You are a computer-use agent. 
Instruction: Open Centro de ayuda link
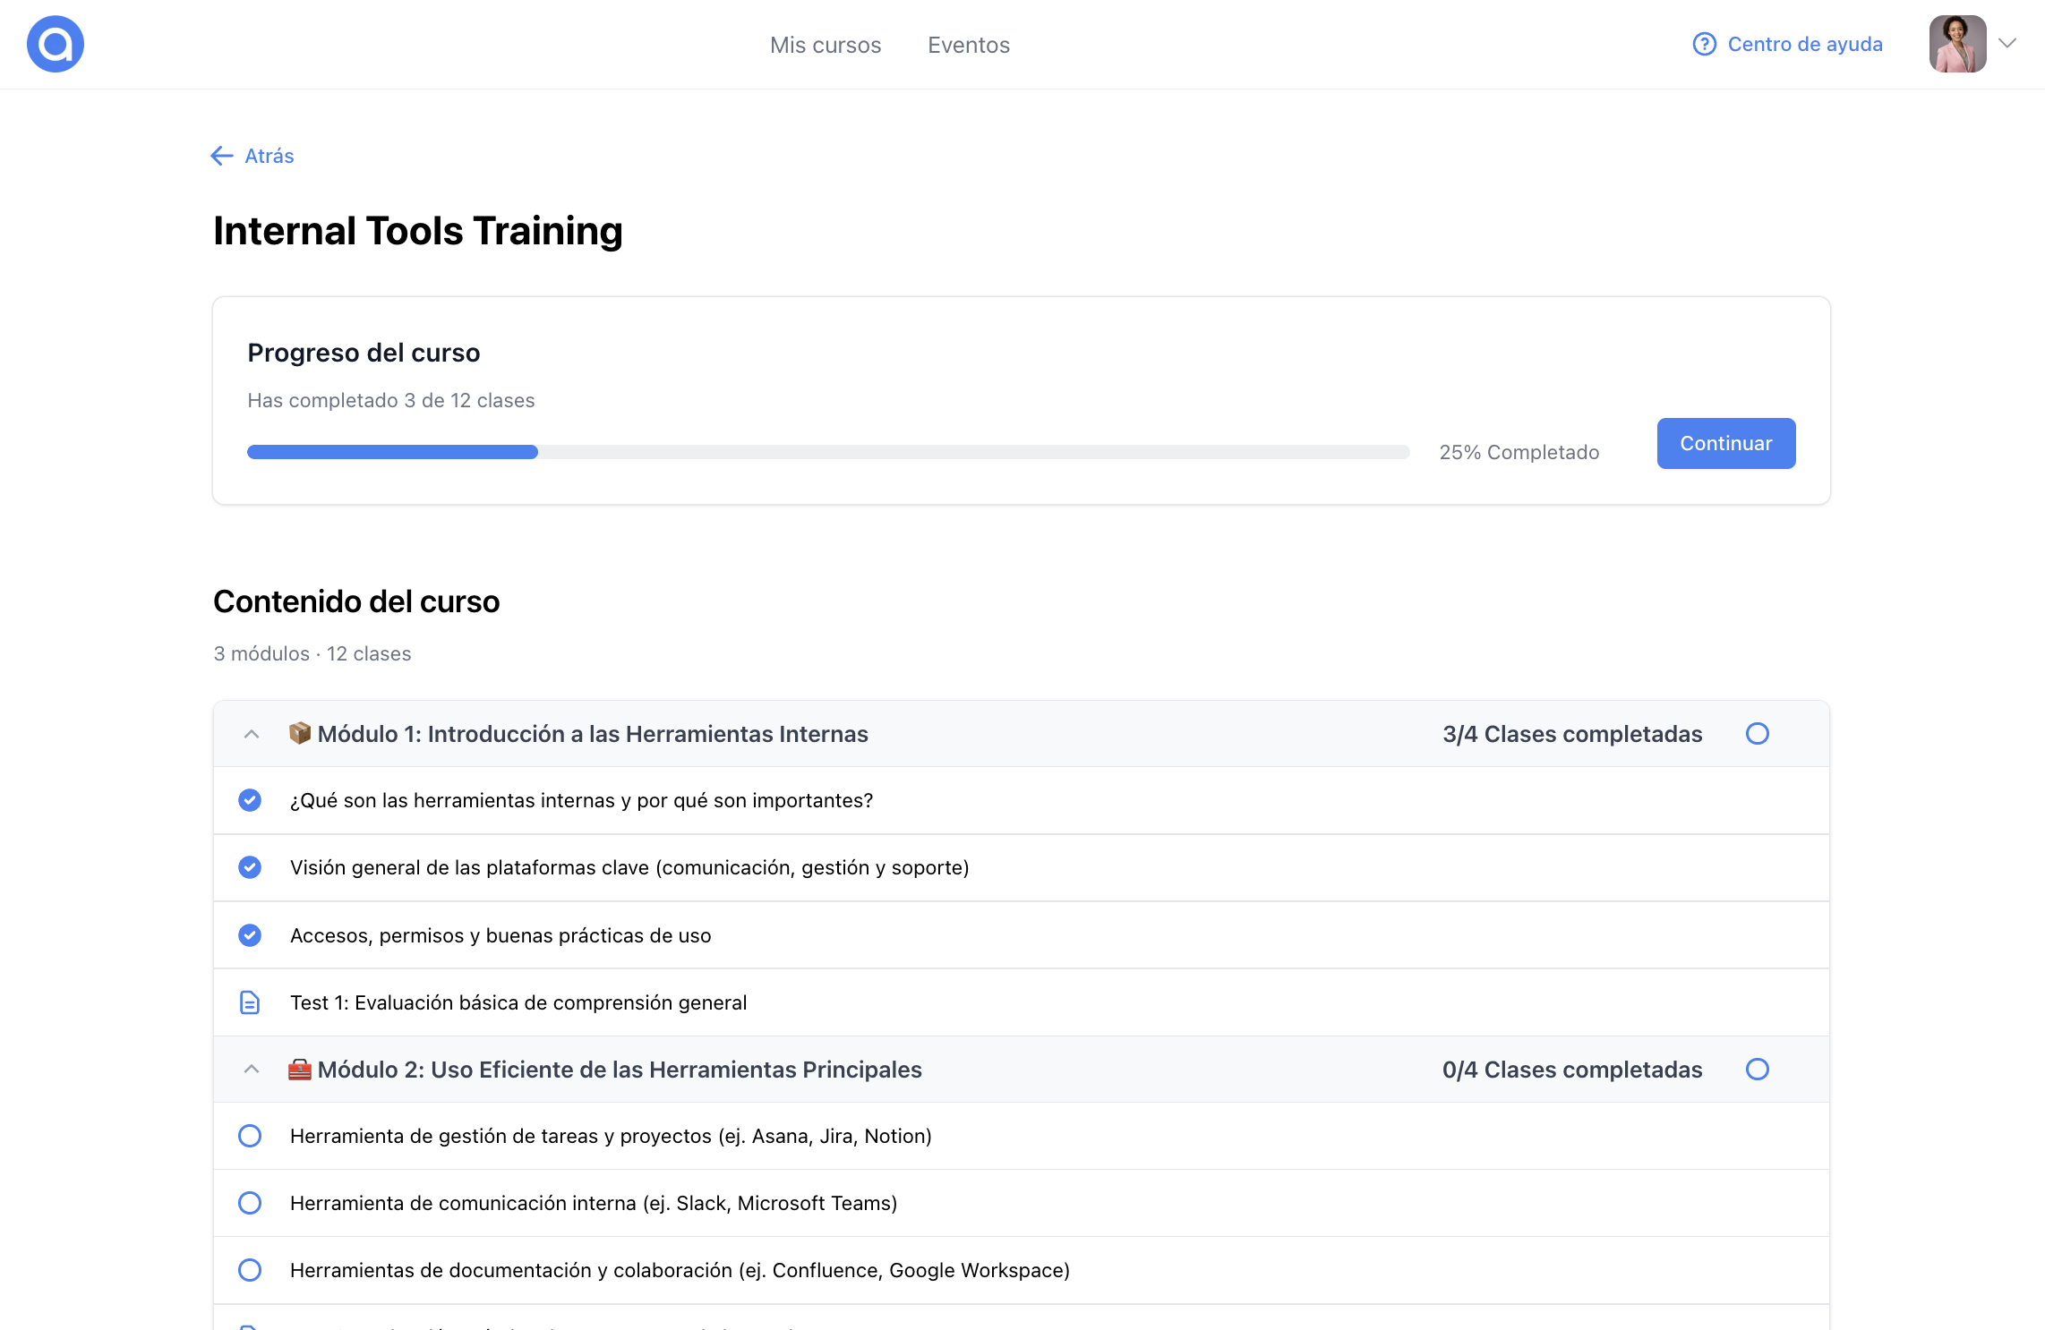tap(1804, 44)
